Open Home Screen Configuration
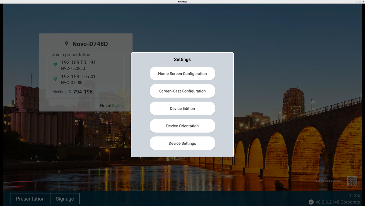365x206 pixels. pos(182,74)
